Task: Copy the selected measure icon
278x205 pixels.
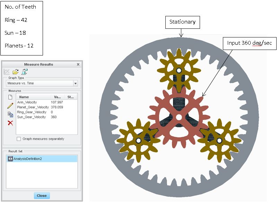Action: (x=10, y=114)
